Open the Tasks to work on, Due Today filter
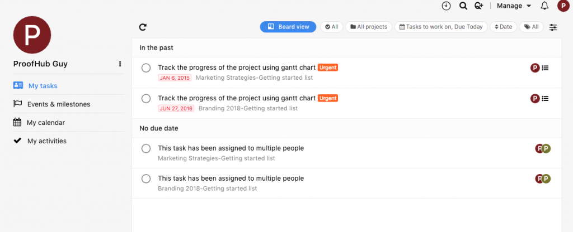 (x=441, y=27)
